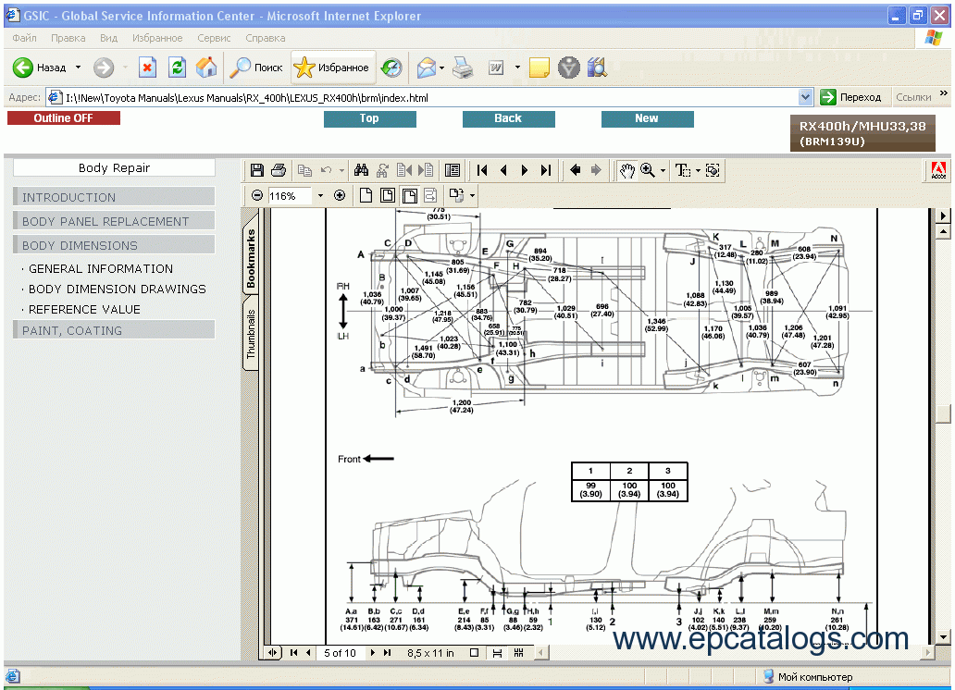
Task: Click the Переход go button
Action: [850, 97]
